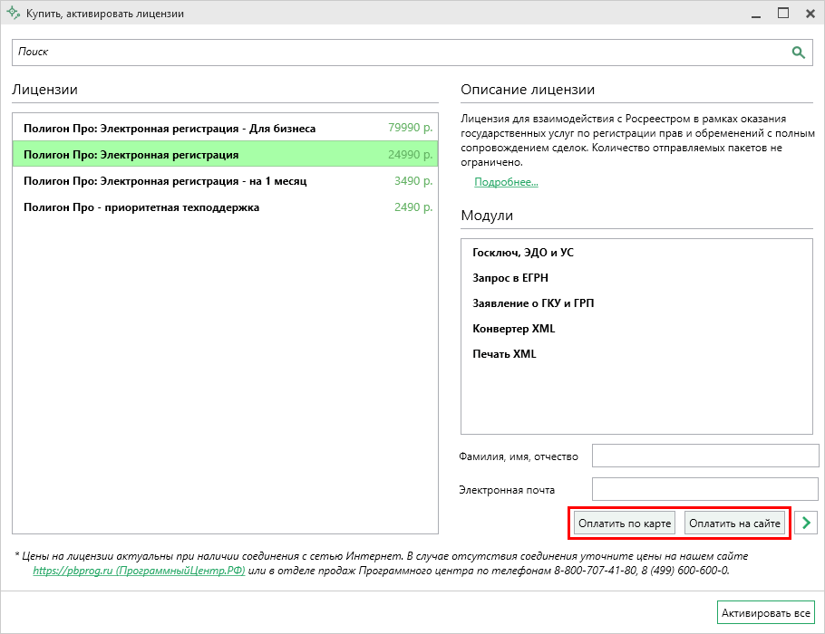Focus the Фамилия, имя, отчество field
Screen dimensions: 825x634
705,456
